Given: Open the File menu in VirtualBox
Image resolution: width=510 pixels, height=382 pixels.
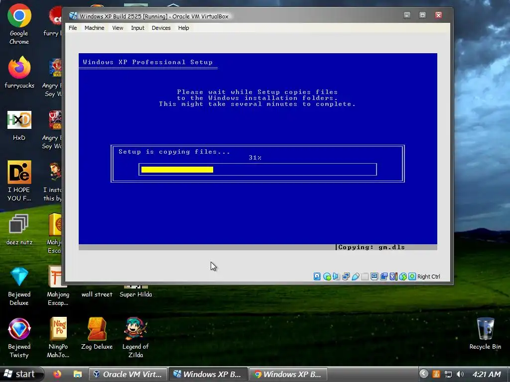Looking at the screenshot, I should coord(73,28).
